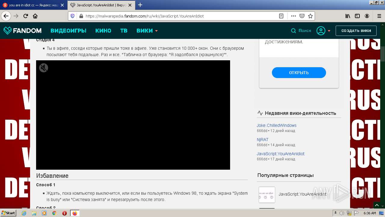Click Firefox taskbar button
This screenshot has width=385, height=217.
click(75, 213)
